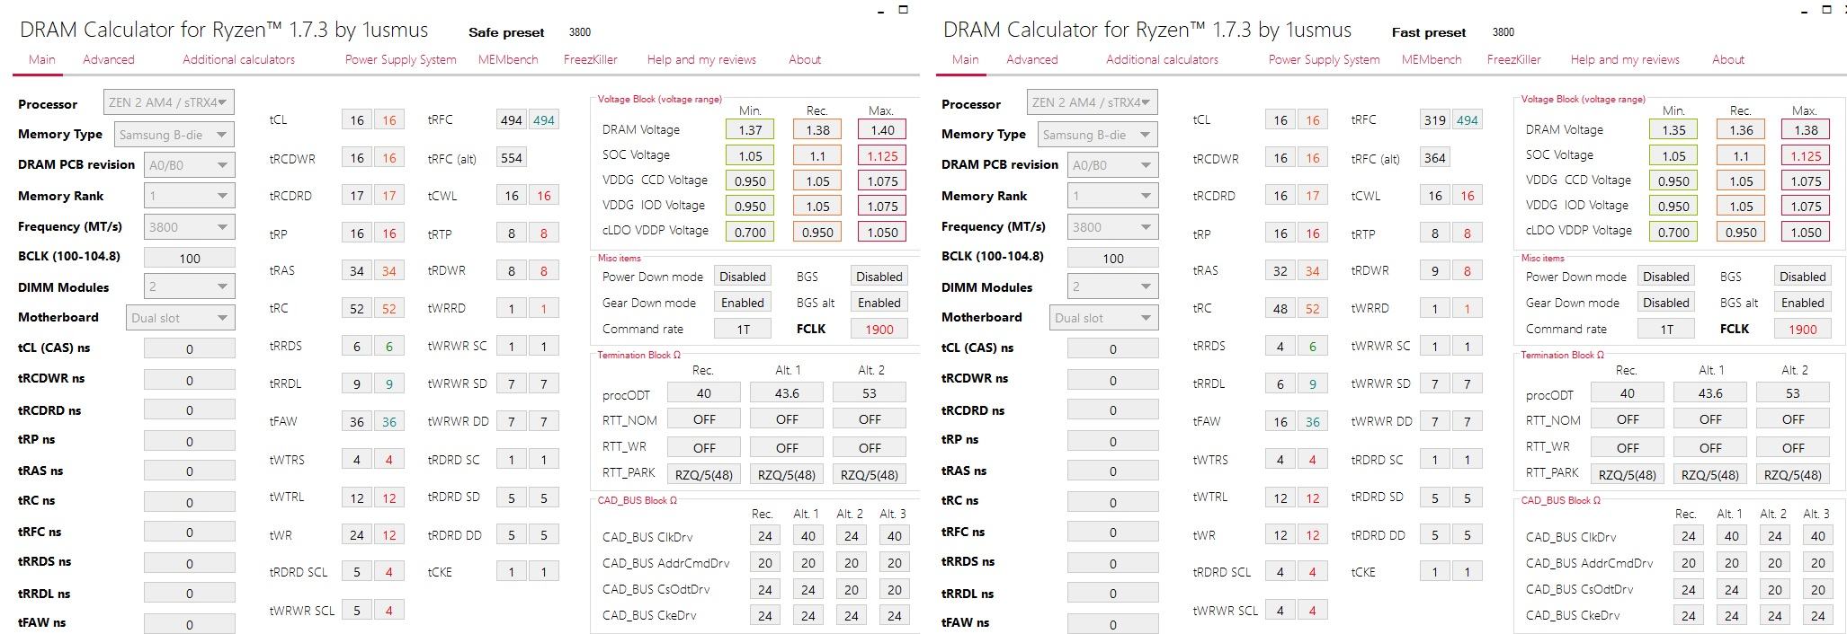Expand Processor dropdown in Fast preset window
Viewport: 1847px width, 634px height.
[x=1093, y=102]
